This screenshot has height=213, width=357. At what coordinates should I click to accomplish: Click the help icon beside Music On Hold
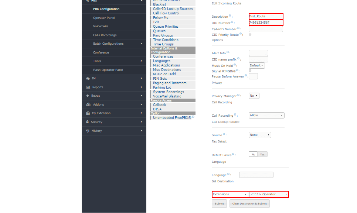click(x=235, y=65)
